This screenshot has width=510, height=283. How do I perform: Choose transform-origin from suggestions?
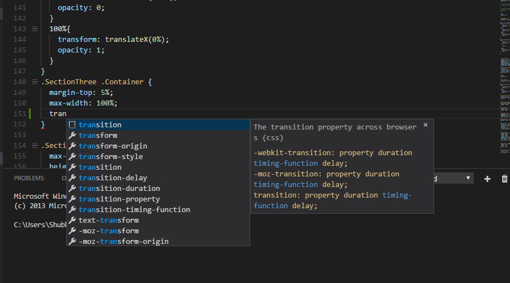click(158, 146)
